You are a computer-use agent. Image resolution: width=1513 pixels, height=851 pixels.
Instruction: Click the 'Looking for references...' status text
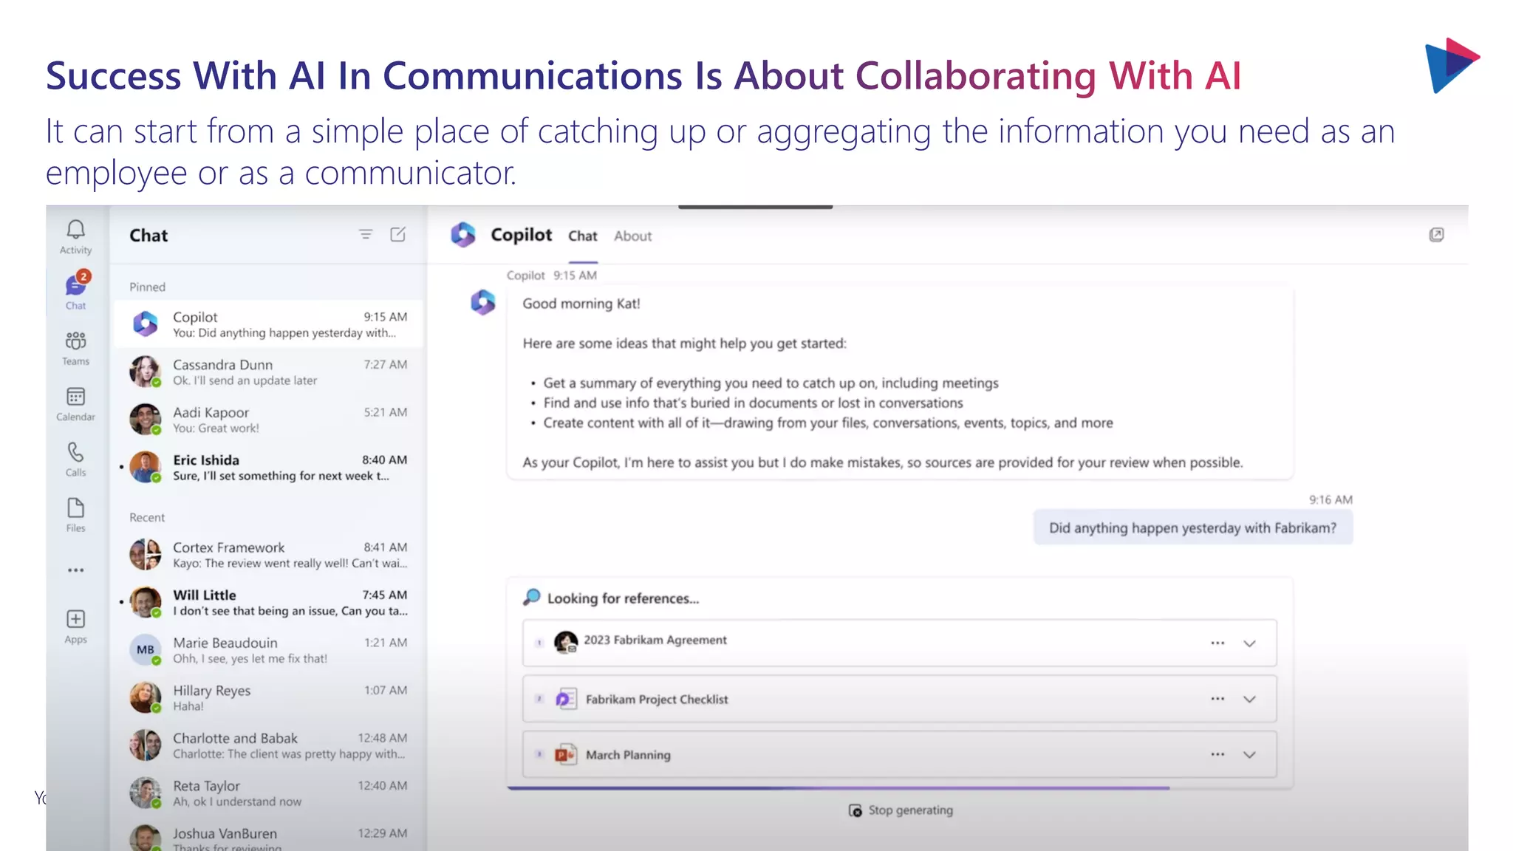click(623, 598)
